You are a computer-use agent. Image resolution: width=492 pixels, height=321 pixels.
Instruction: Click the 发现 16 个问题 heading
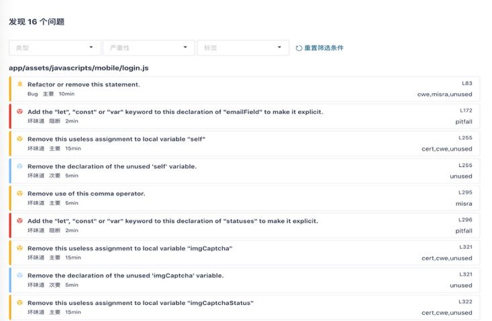point(36,21)
